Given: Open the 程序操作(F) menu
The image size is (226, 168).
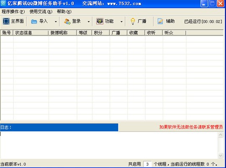Looking at the screenshot, I should coord(13,12).
